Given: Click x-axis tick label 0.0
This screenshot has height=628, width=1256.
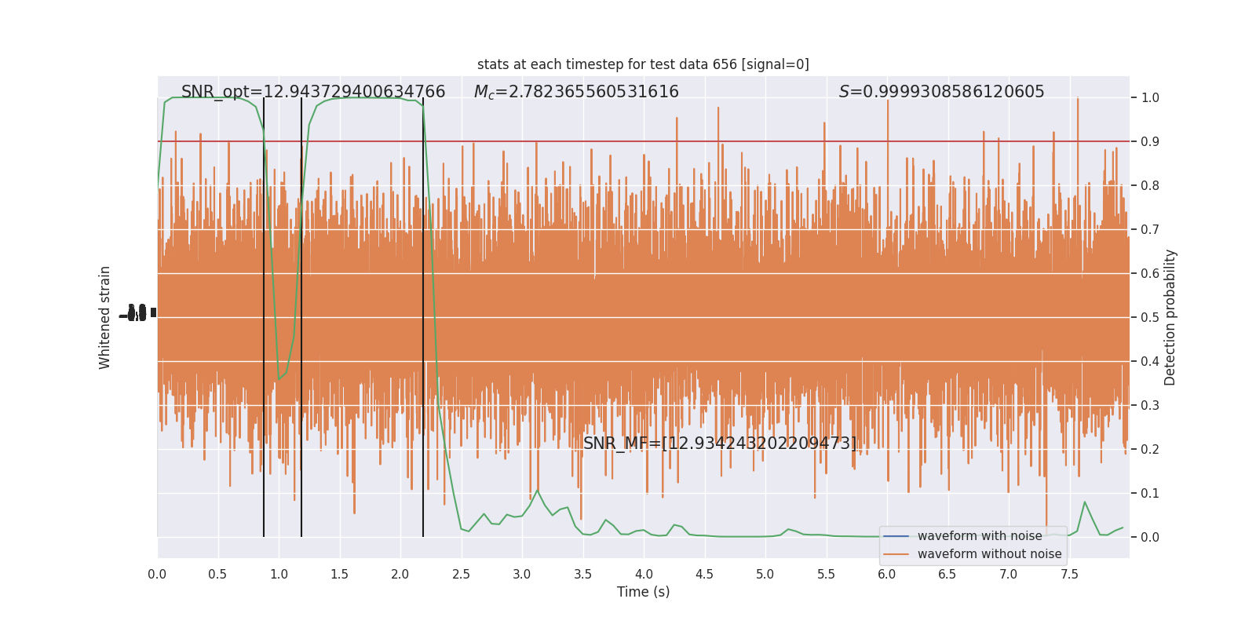Looking at the screenshot, I should click(x=157, y=575).
